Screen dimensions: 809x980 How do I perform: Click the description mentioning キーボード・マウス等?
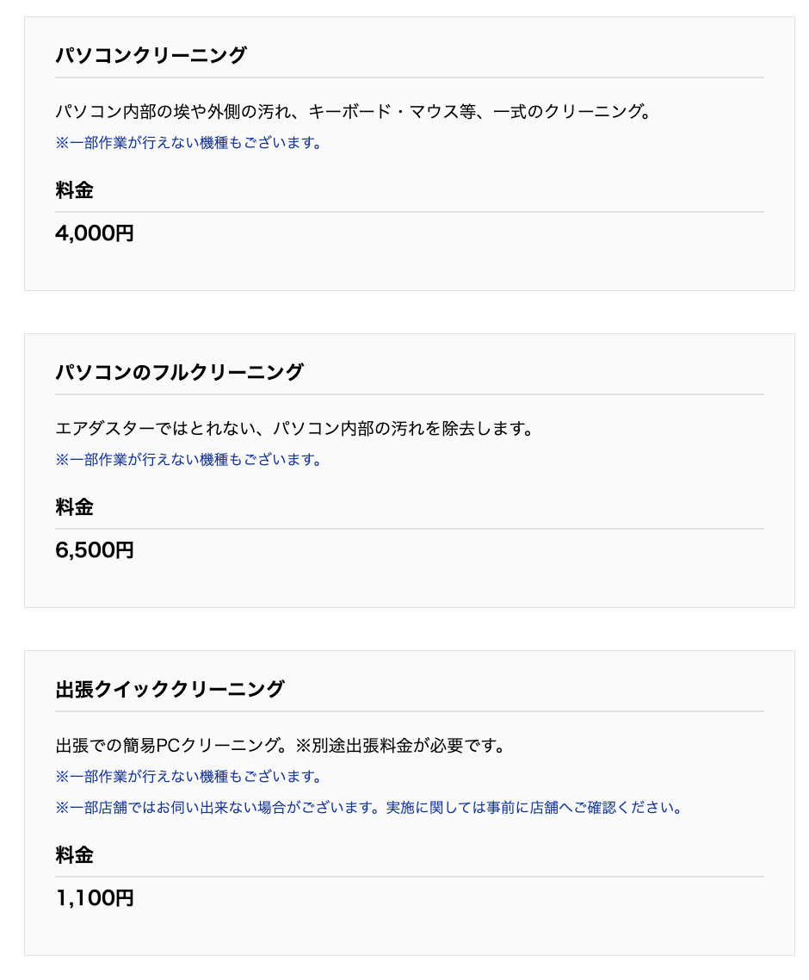pyautogui.click(x=353, y=112)
